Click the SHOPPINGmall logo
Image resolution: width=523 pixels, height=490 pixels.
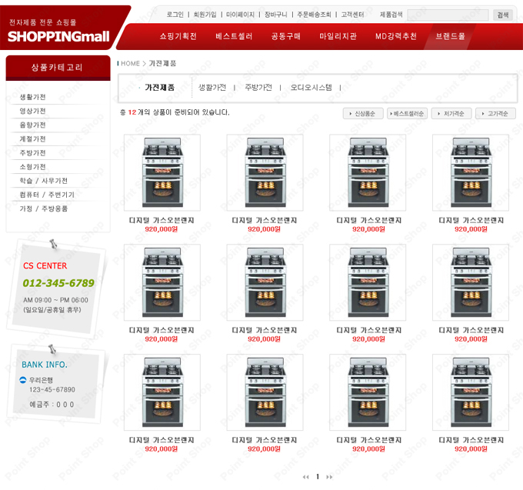click(58, 36)
